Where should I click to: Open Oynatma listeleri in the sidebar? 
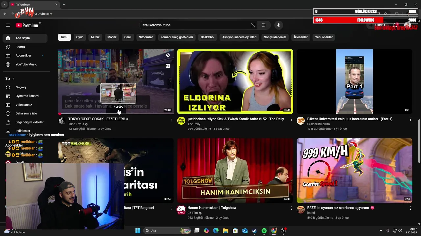[26, 96]
